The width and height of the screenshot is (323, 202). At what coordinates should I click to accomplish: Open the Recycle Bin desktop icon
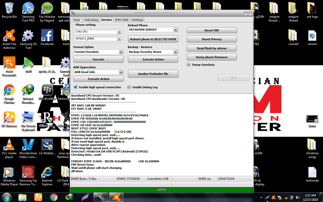tap(9, 10)
